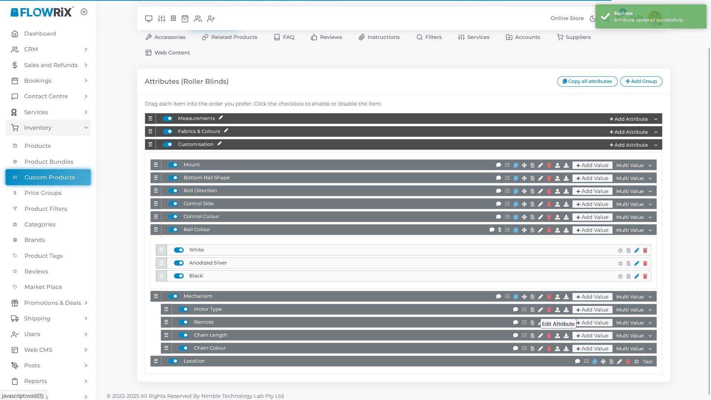
Task: Click Add Value on Motor Type row
Action: coord(592,310)
